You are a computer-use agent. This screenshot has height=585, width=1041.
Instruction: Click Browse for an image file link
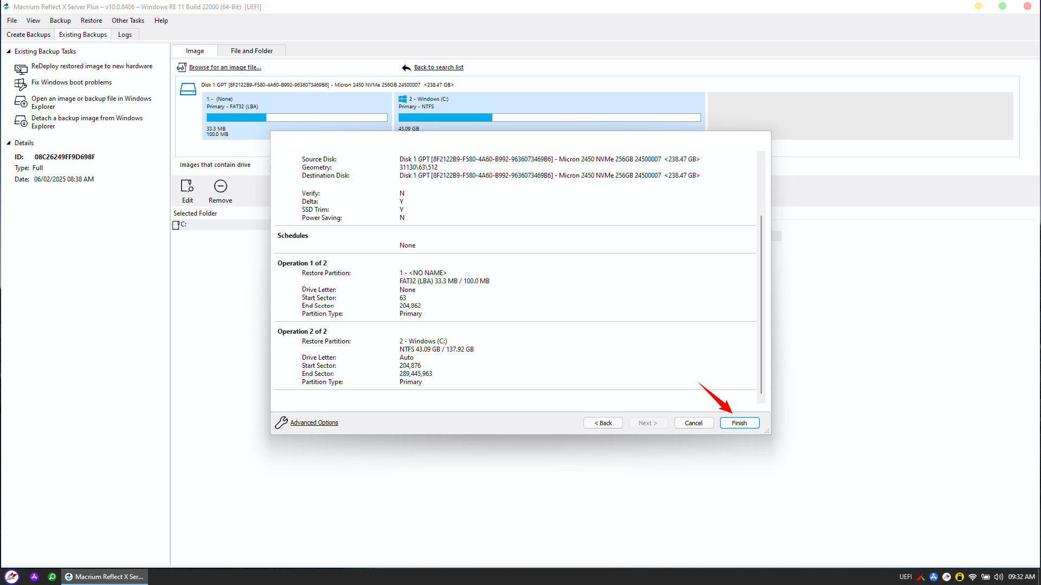(224, 68)
